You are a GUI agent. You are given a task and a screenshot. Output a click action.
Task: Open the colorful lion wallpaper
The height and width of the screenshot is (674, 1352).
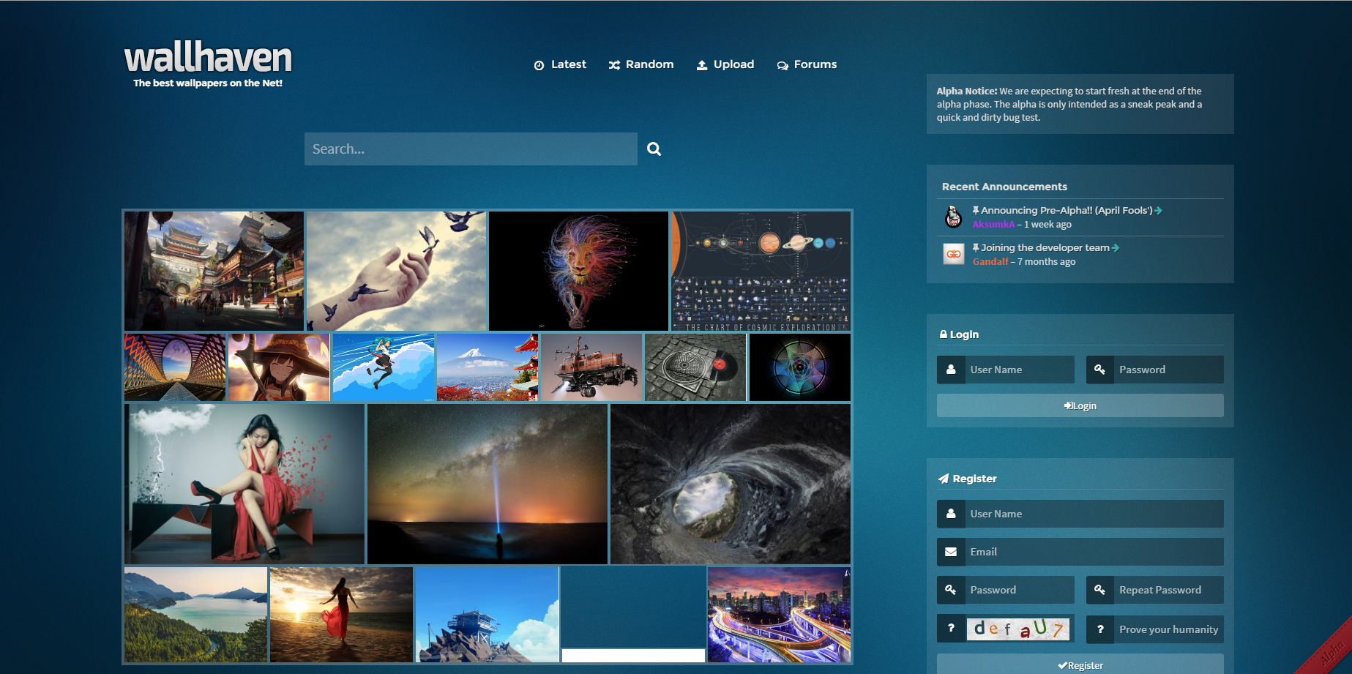coord(578,271)
